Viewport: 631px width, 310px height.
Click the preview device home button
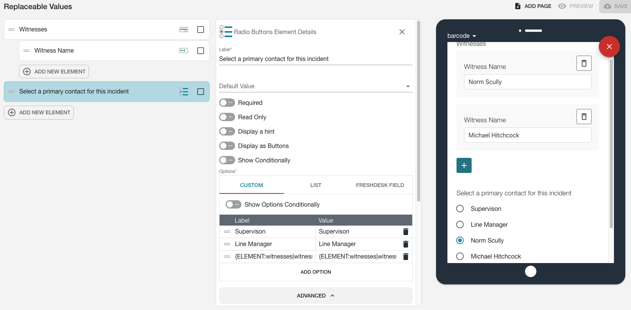tap(531, 271)
